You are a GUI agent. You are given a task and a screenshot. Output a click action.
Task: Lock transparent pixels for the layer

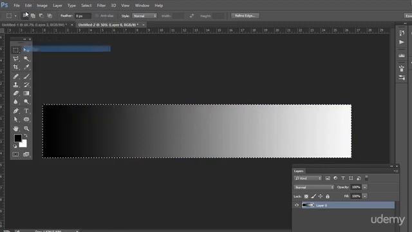click(306, 196)
